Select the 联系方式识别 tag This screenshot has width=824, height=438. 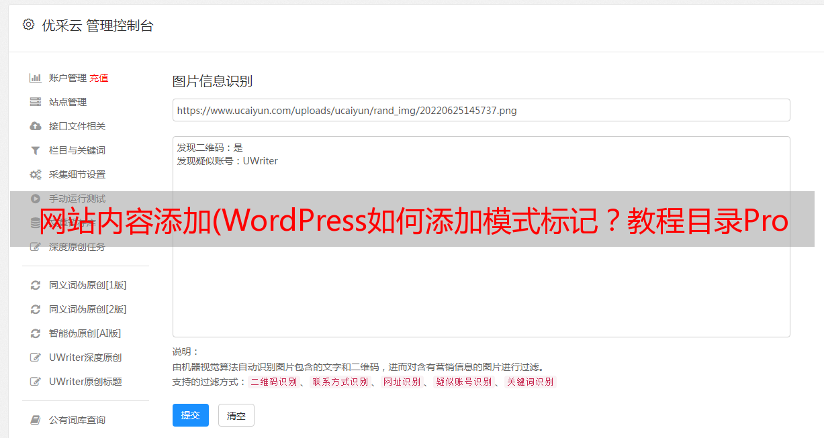[x=340, y=382]
